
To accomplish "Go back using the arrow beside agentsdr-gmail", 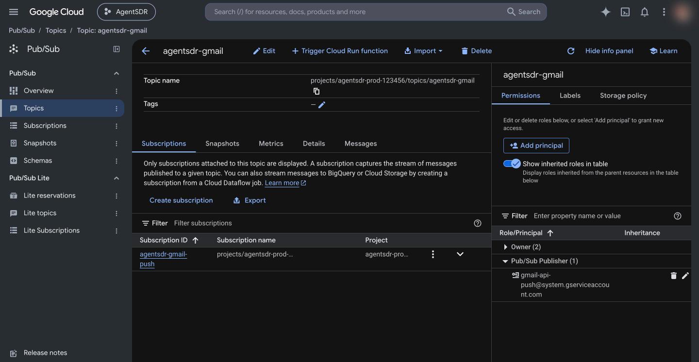I will point(146,51).
